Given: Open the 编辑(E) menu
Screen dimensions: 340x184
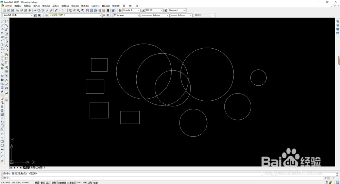Looking at the screenshot, I should click(x=18, y=6).
